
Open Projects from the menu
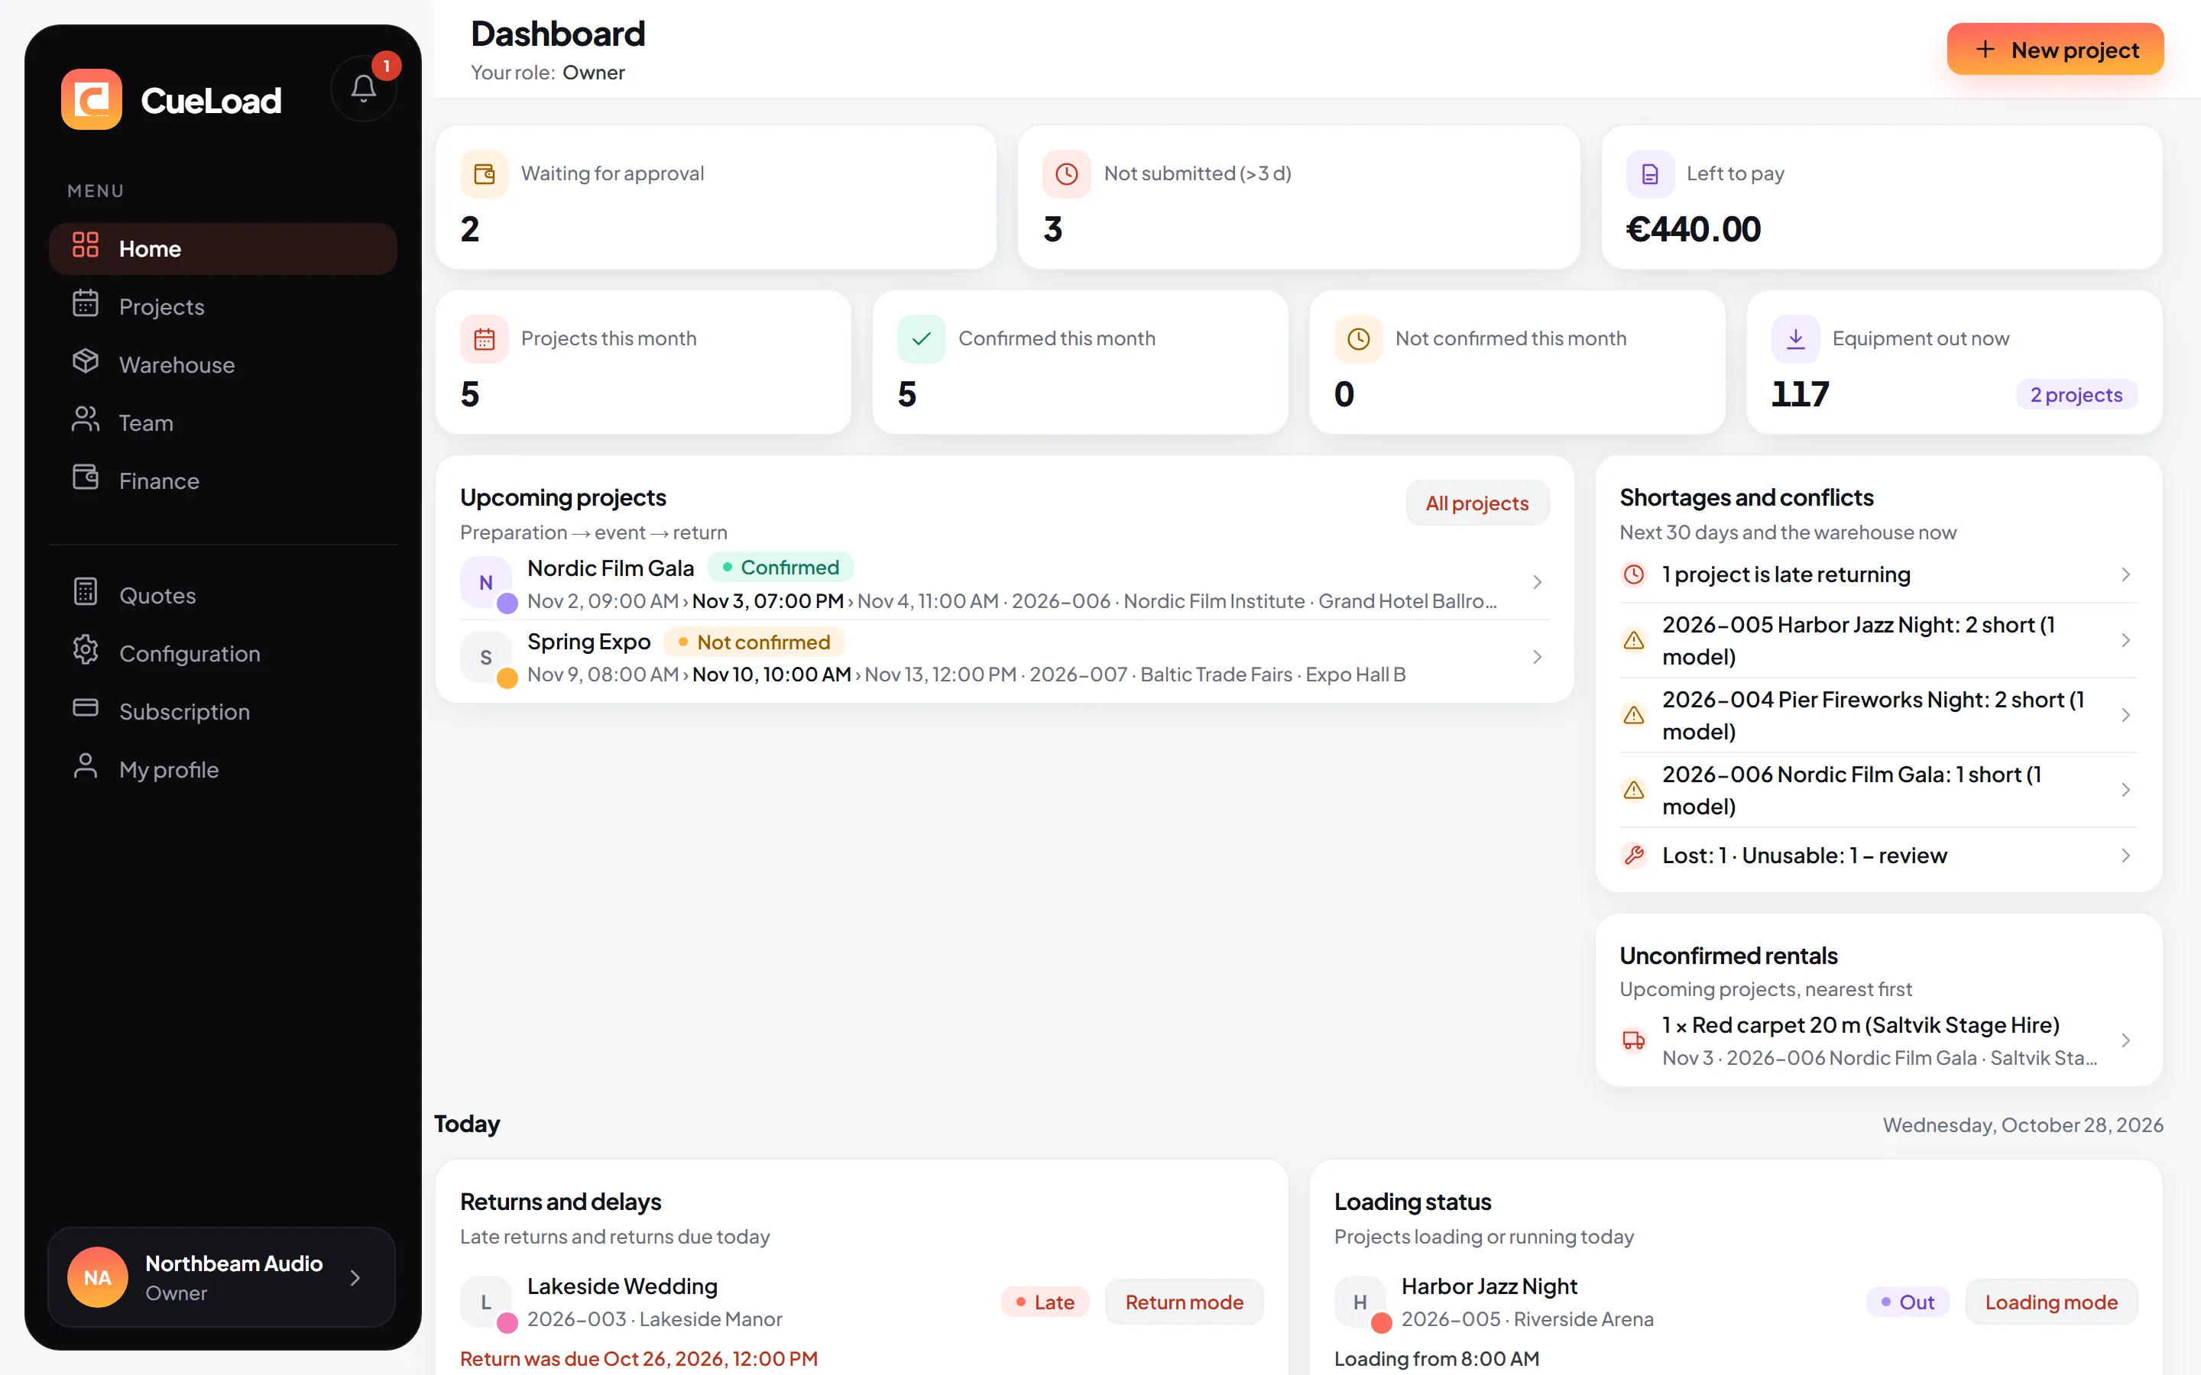[223, 306]
